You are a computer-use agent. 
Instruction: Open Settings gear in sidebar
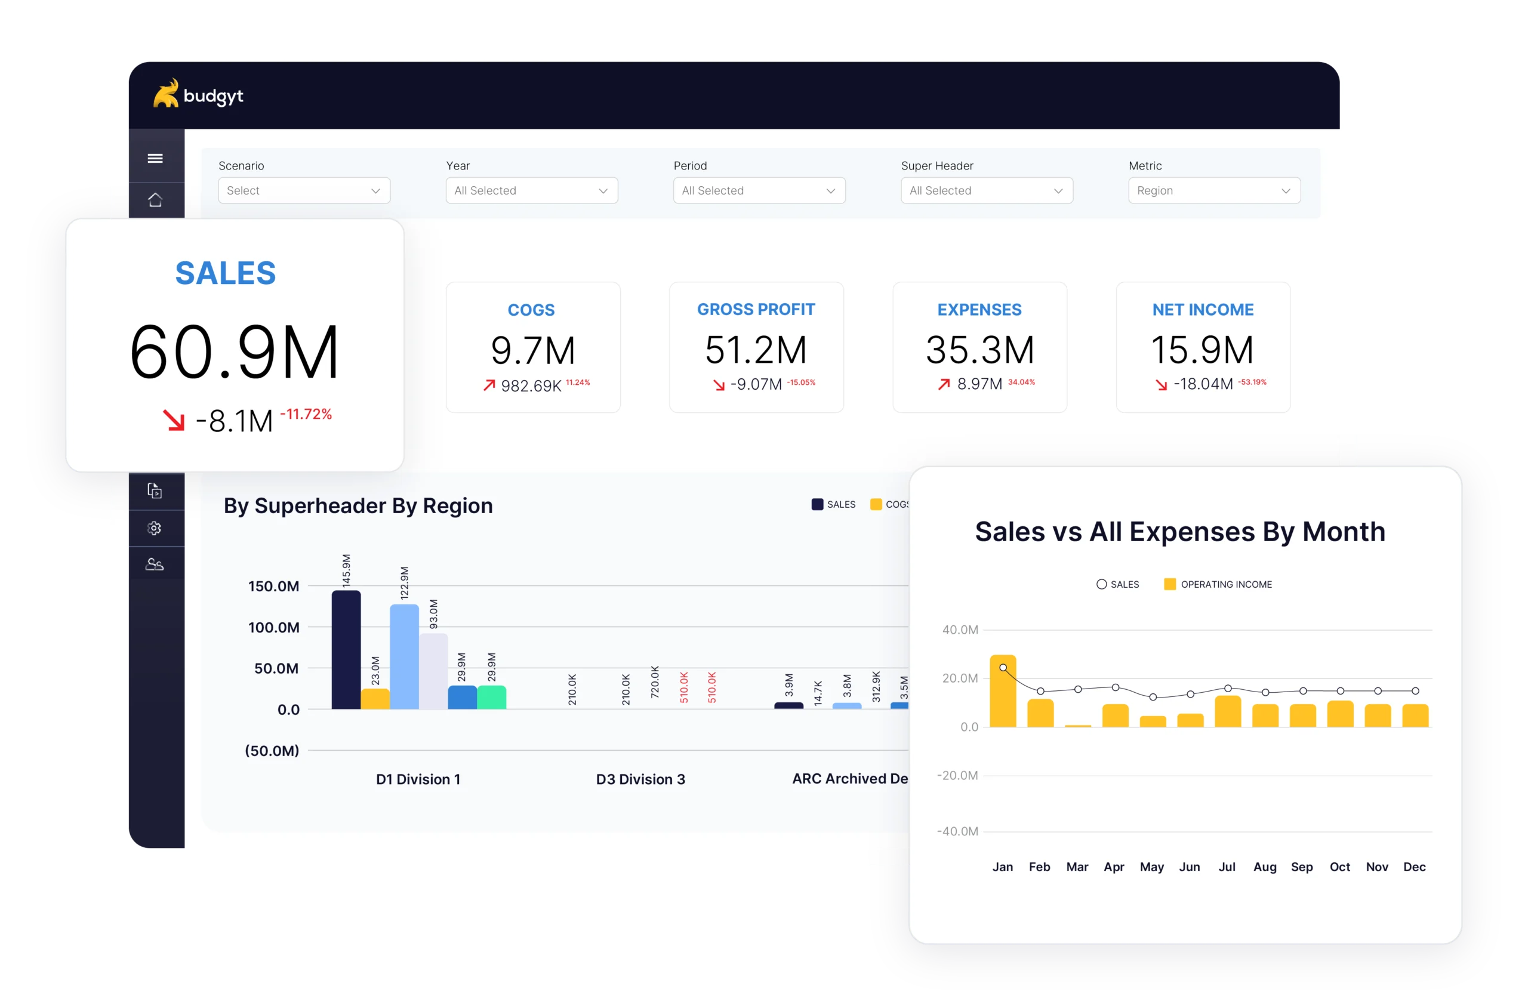(x=155, y=527)
